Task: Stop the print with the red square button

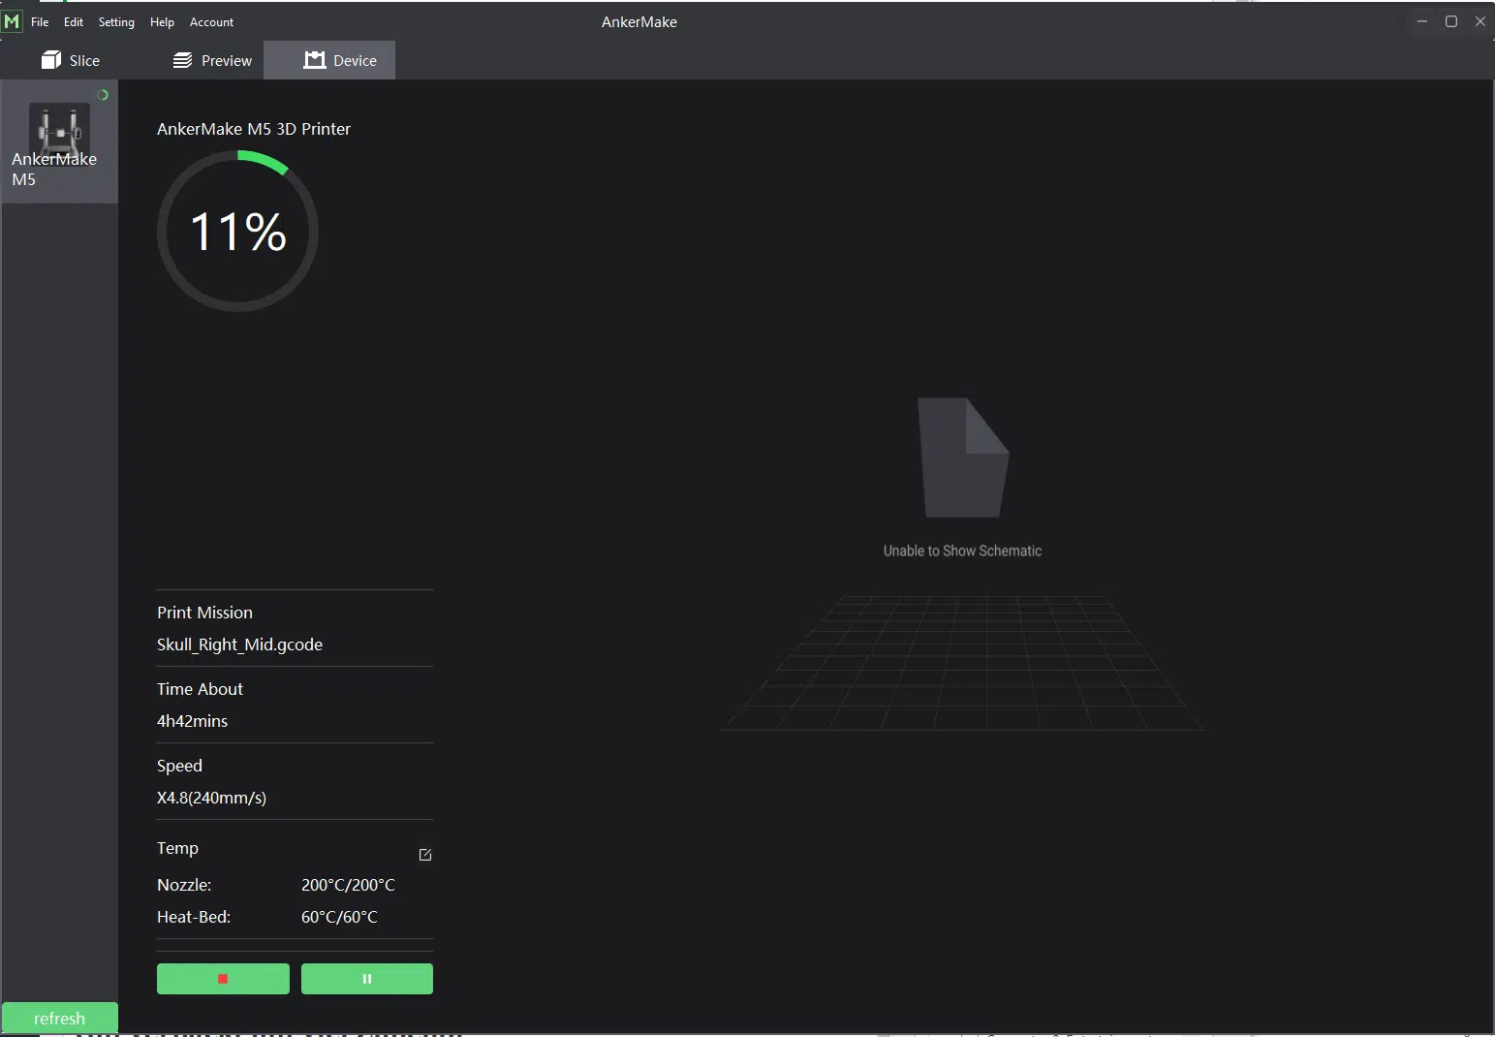Action: tap(223, 979)
